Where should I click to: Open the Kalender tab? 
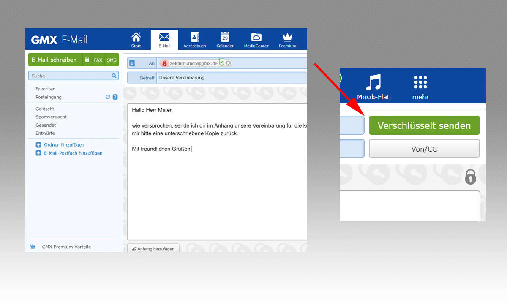[225, 40]
